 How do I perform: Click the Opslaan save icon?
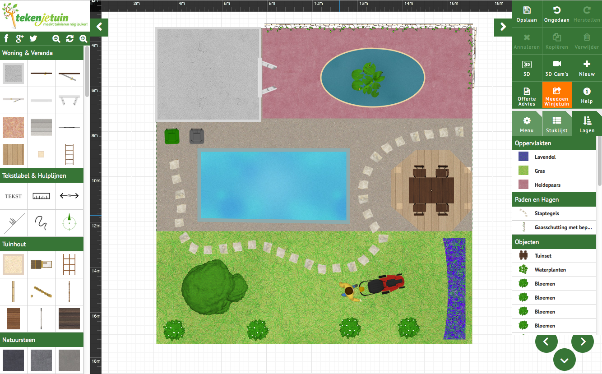527,14
